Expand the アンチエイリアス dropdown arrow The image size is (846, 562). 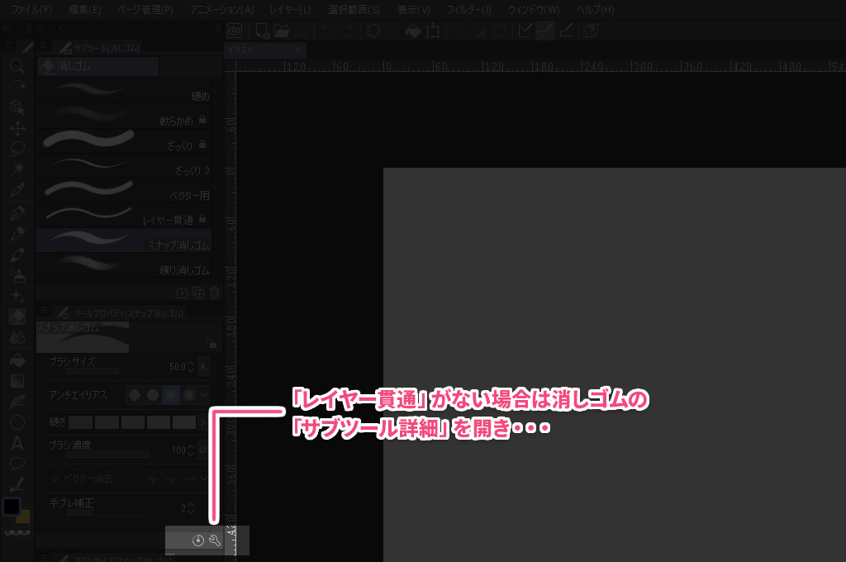[203, 395]
